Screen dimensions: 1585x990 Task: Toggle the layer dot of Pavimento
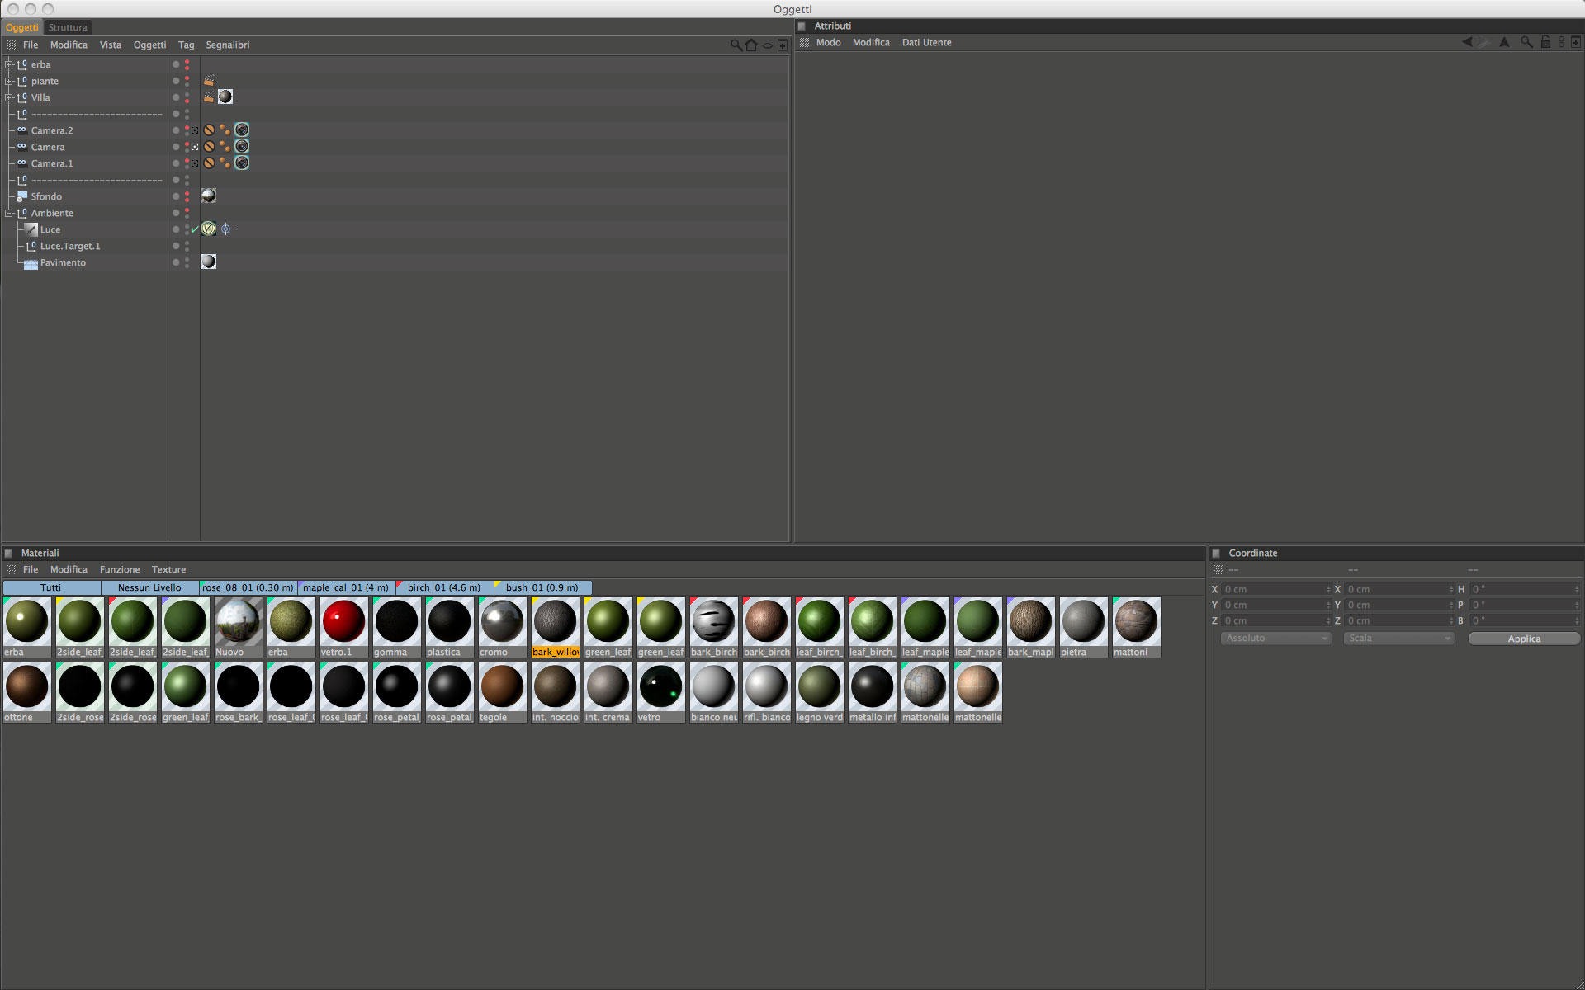(x=176, y=262)
